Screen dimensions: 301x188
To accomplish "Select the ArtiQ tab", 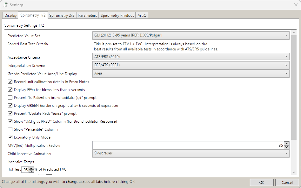I will (142, 16).
